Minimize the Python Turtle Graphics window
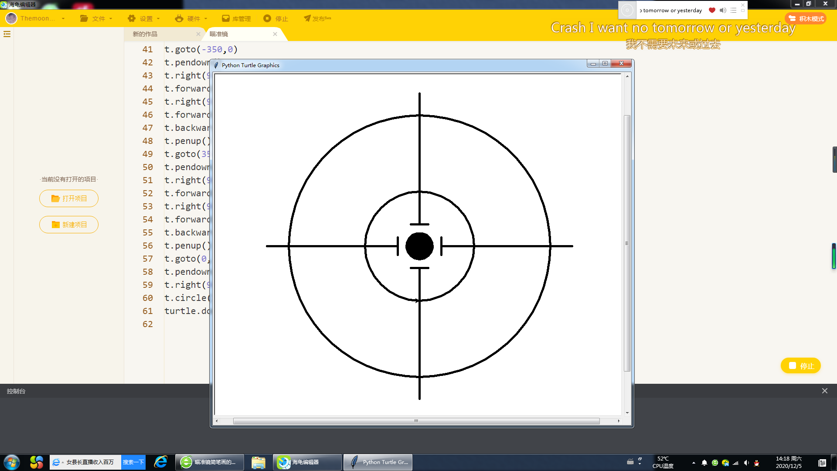 pos(593,64)
